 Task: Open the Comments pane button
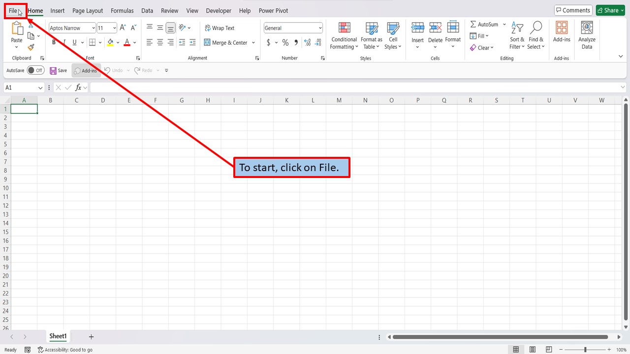click(573, 10)
